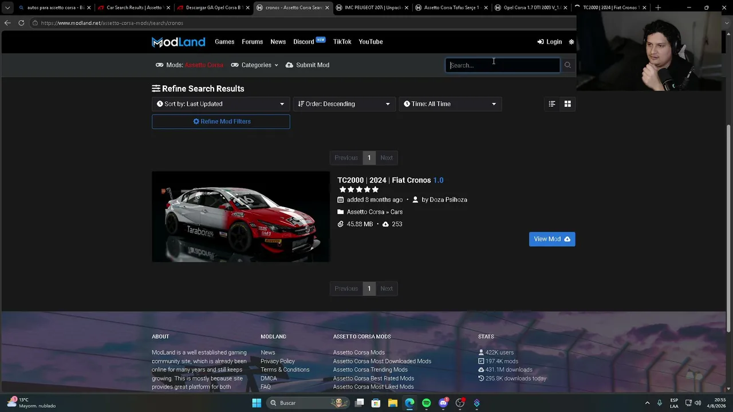
Task: Expand Refine Mod Filters panel
Action: click(220, 121)
